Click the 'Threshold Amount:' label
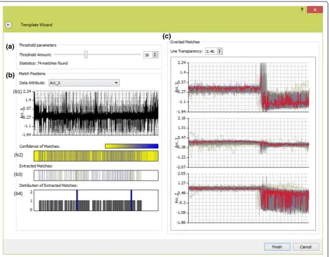 point(36,55)
